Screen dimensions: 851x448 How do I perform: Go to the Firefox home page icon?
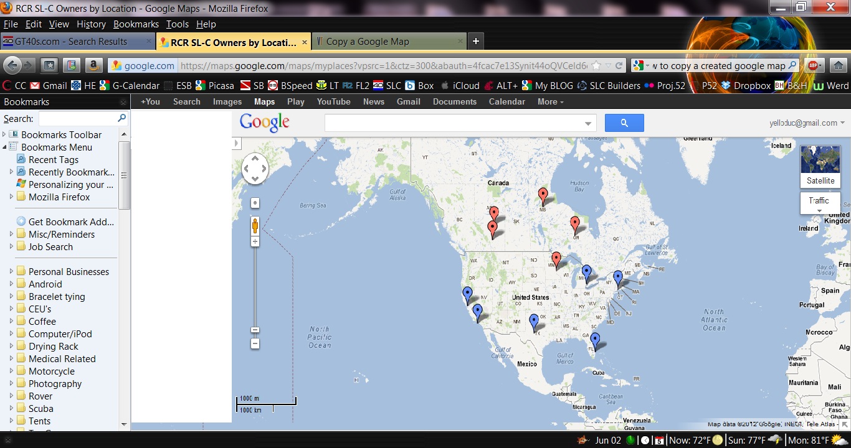click(x=838, y=65)
